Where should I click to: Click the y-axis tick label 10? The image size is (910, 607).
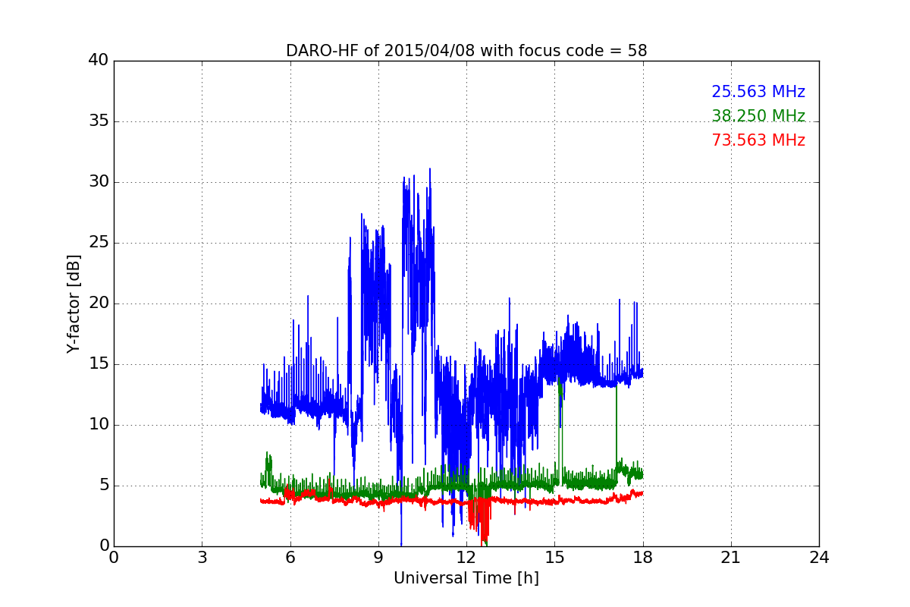tap(99, 425)
